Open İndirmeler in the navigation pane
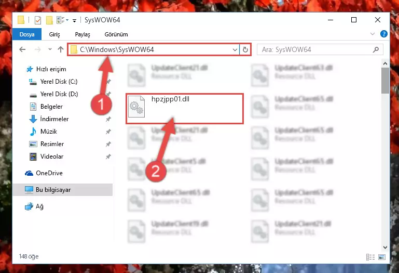 coord(49,119)
